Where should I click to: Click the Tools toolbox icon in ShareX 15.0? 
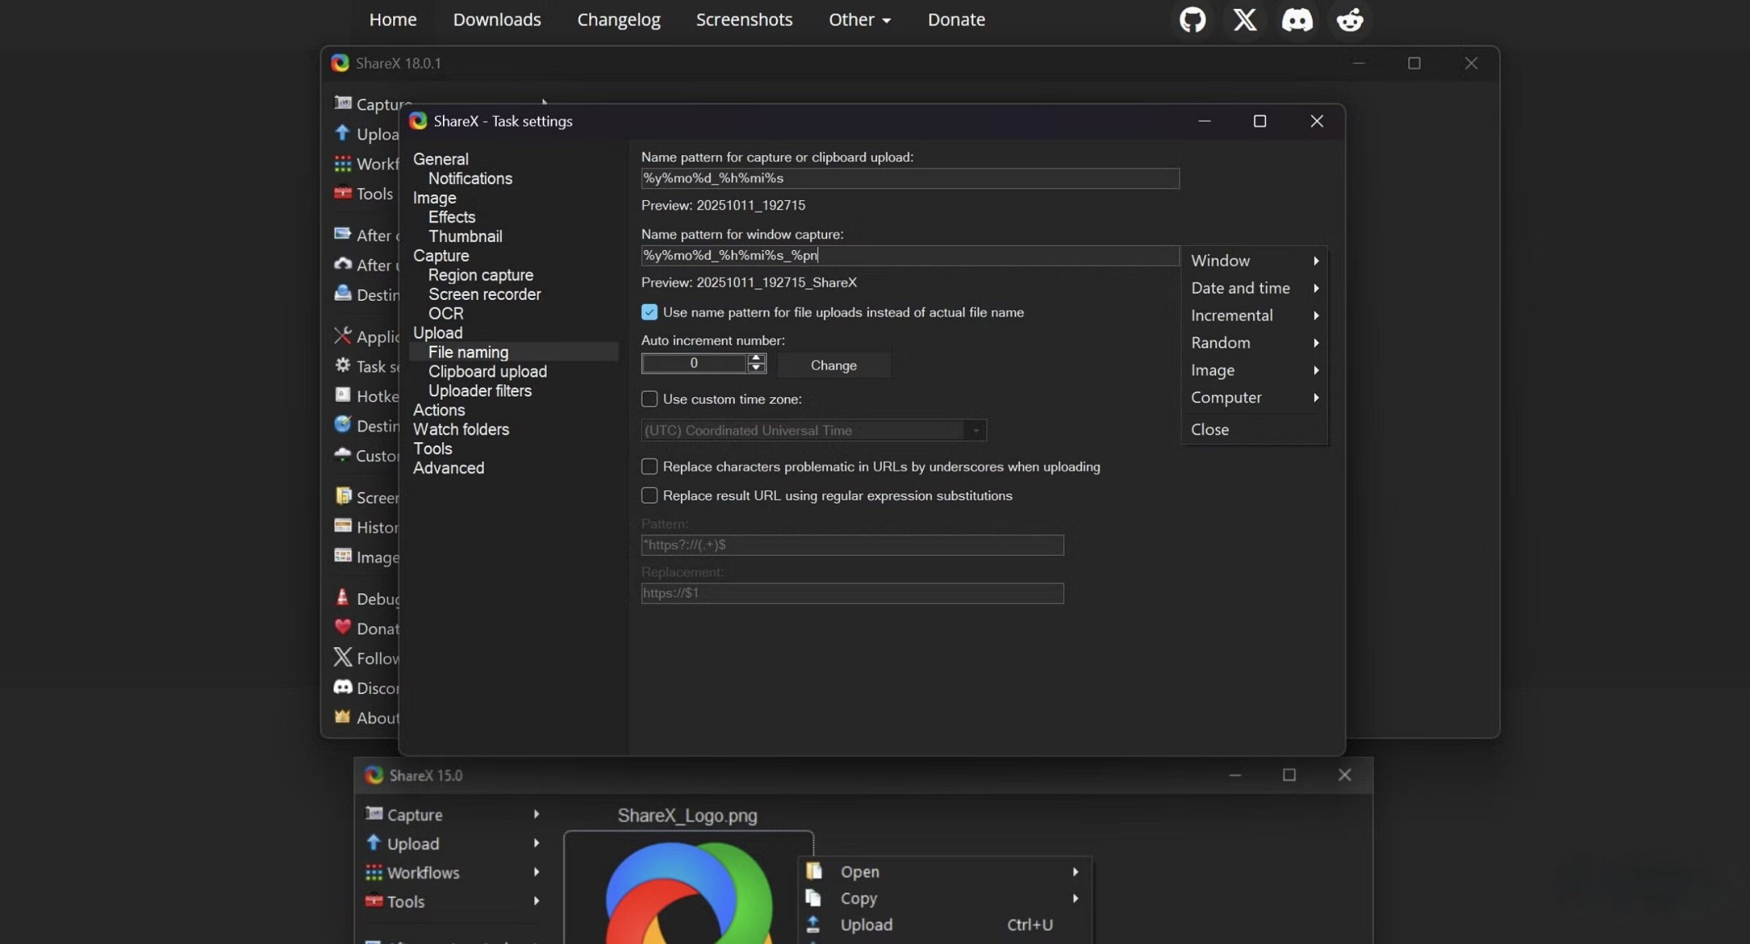(373, 901)
